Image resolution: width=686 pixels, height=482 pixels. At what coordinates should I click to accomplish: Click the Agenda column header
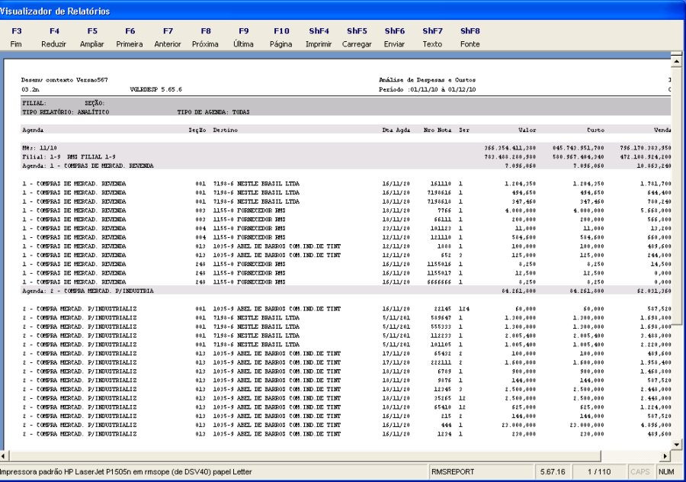(x=33, y=130)
